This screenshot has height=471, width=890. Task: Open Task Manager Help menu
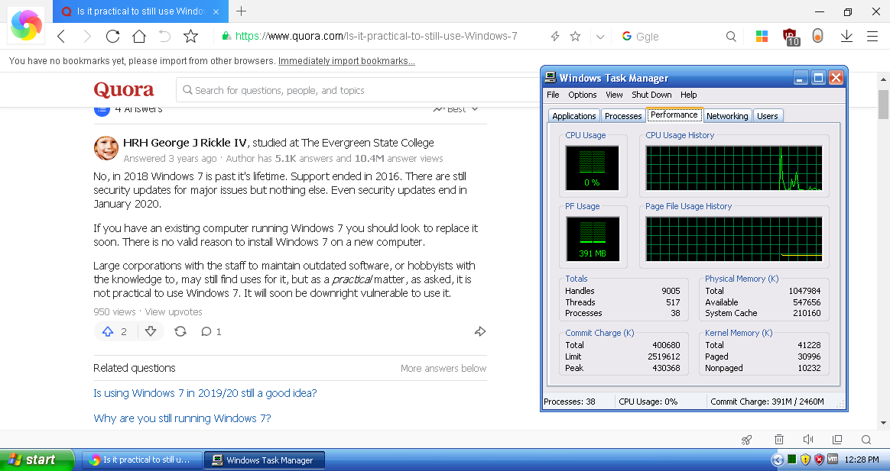pyautogui.click(x=688, y=95)
